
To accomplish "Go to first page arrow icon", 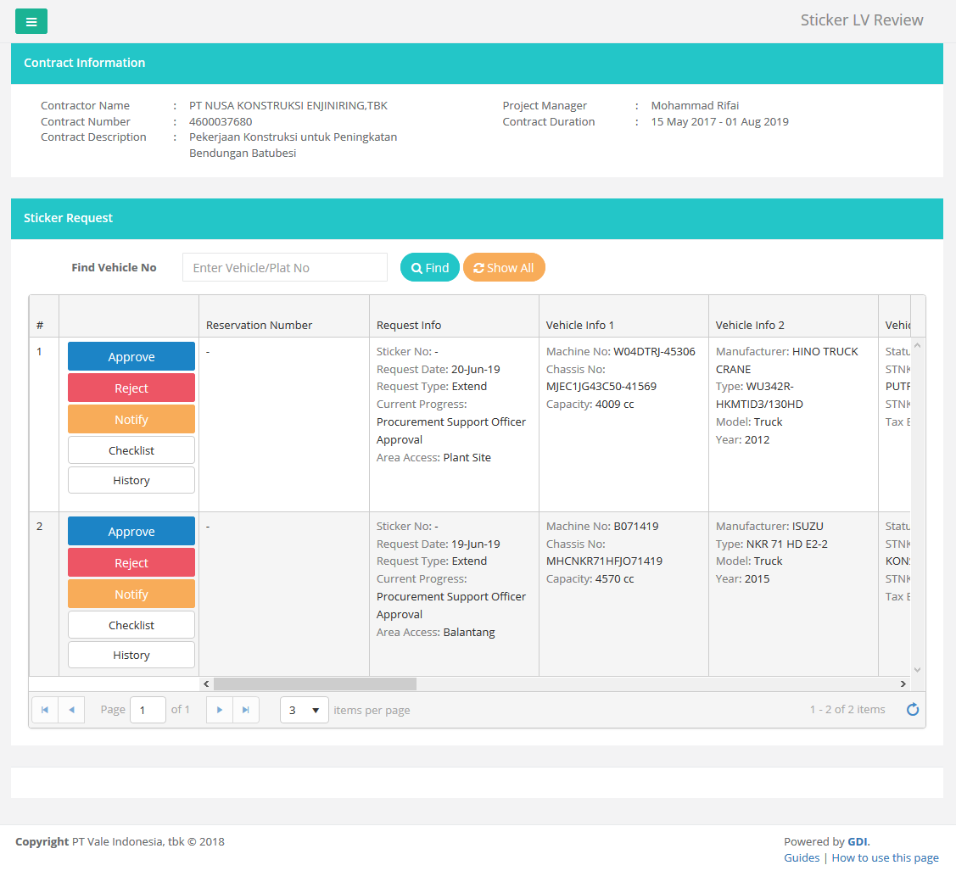I will point(45,710).
